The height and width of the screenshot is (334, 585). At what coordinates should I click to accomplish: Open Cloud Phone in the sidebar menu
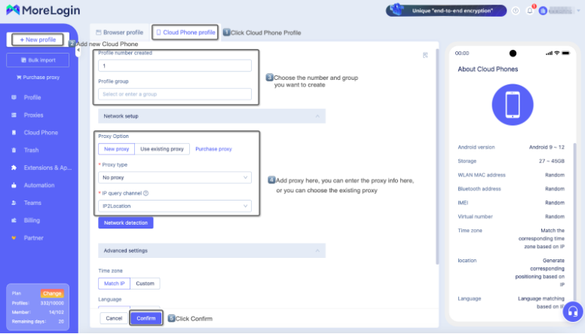click(41, 133)
